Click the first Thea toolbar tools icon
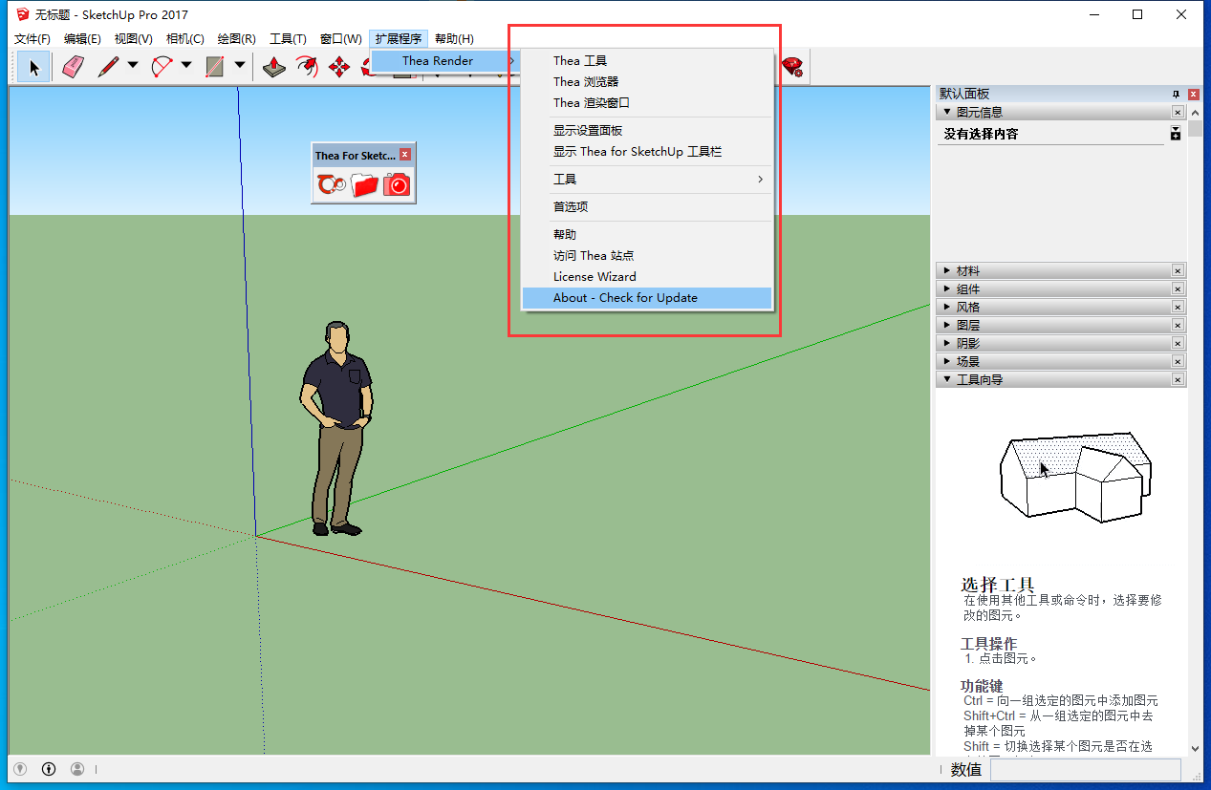Viewport: 1211px width, 790px height. 332,184
